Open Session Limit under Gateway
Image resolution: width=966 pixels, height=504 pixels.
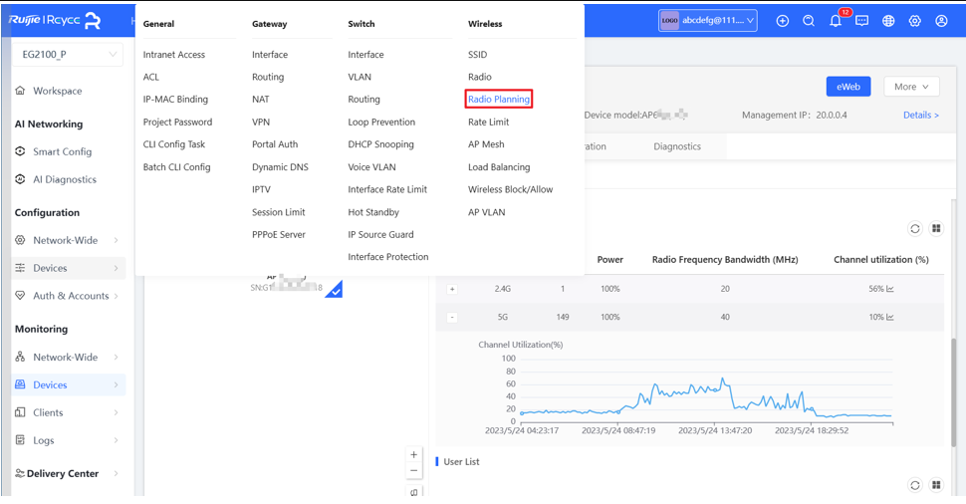(279, 212)
